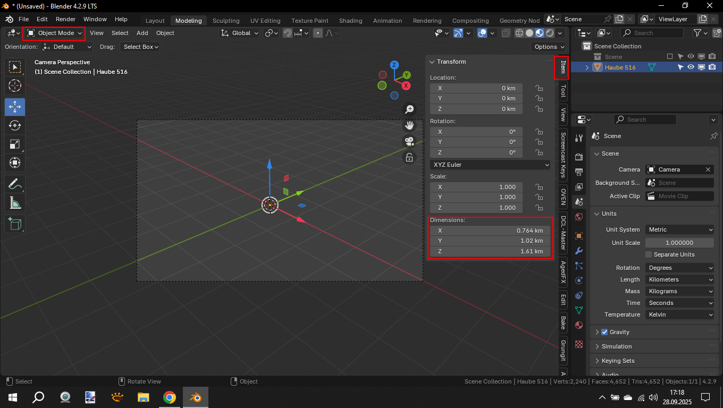Open the Render menu

65,19
